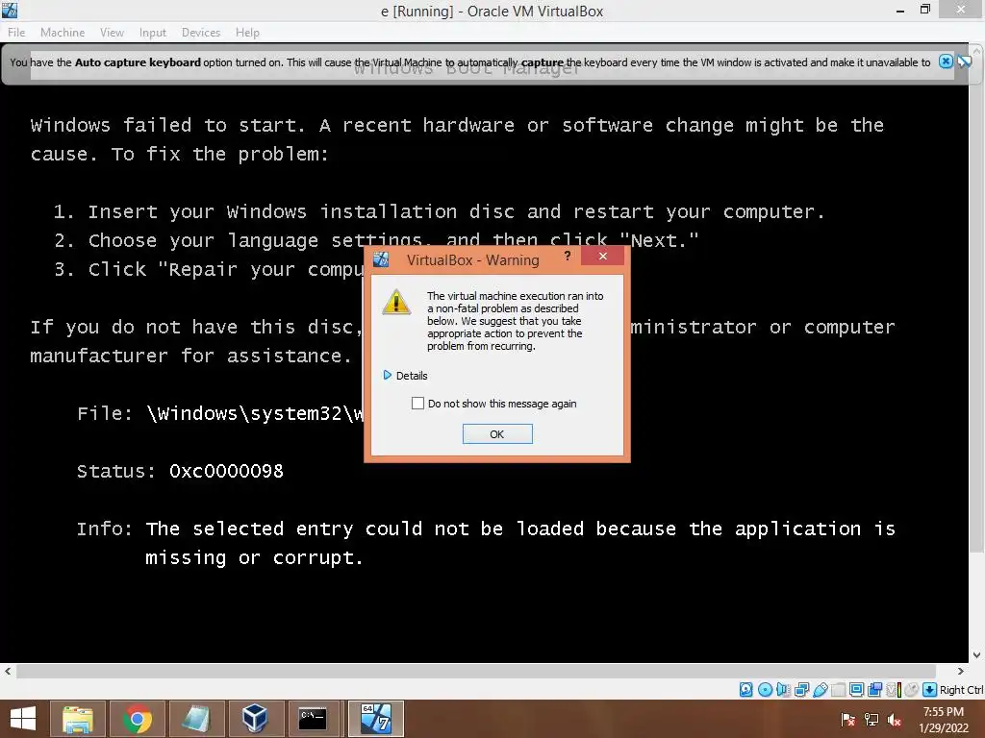Open File Explorer from the taskbar

tap(77, 719)
